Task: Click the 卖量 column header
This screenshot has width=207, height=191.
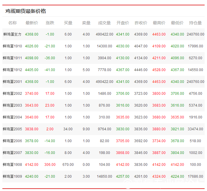Action: pyautogui.click(x=86, y=23)
